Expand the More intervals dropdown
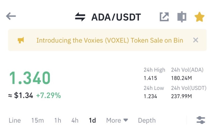 coord(117,121)
